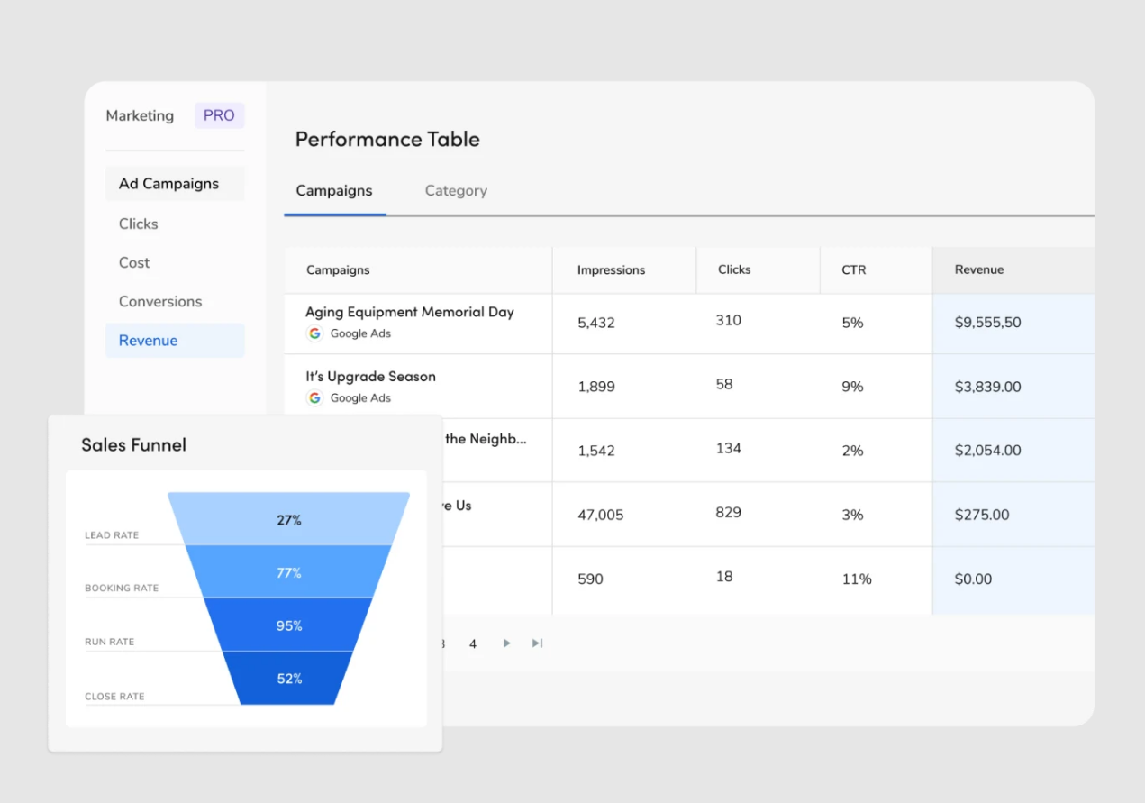Click the RUN RATE funnel label
This screenshot has height=803, width=1145.
tap(109, 643)
